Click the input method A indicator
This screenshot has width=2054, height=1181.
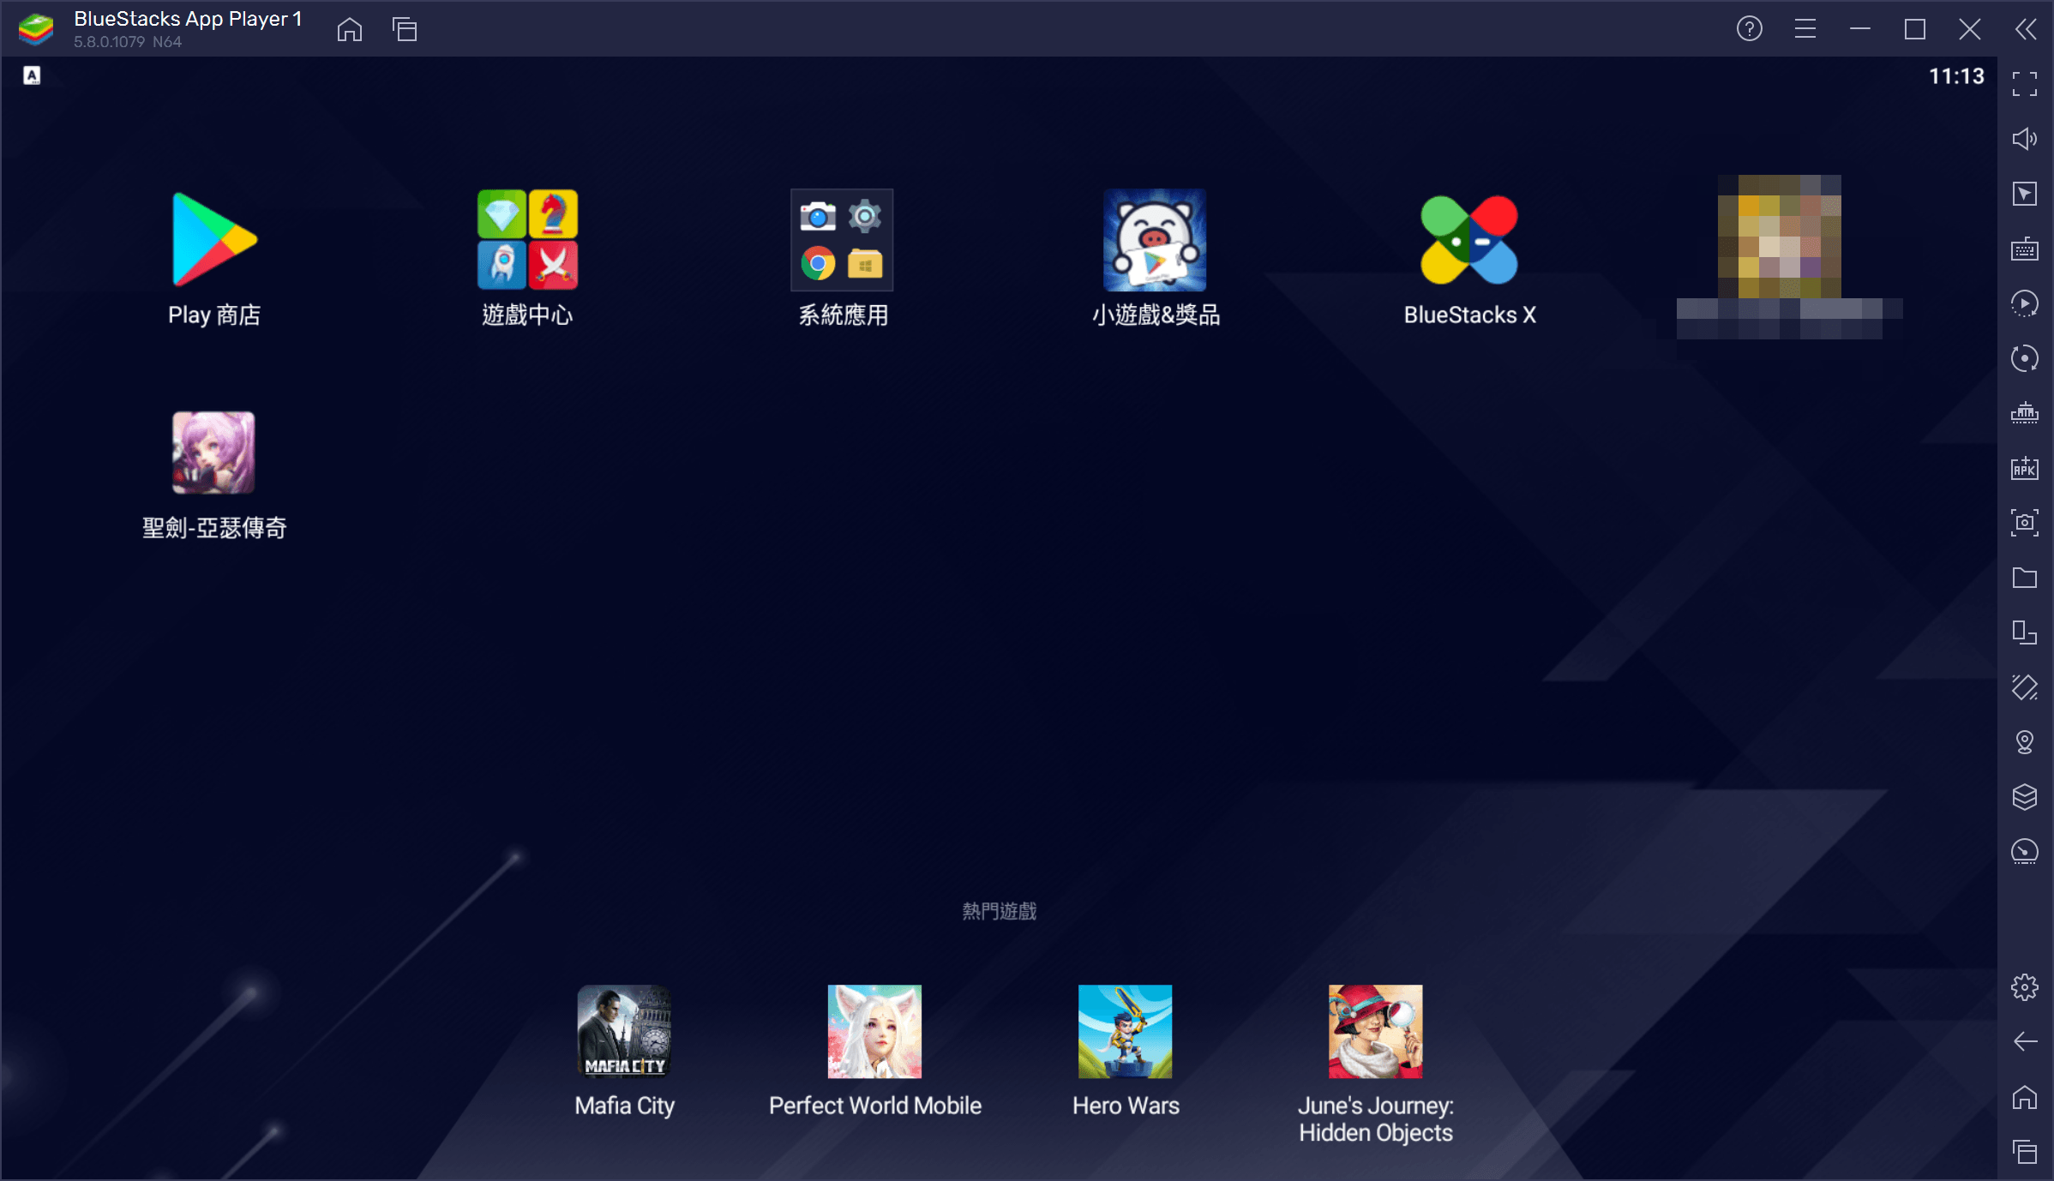[x=32, y=75]
